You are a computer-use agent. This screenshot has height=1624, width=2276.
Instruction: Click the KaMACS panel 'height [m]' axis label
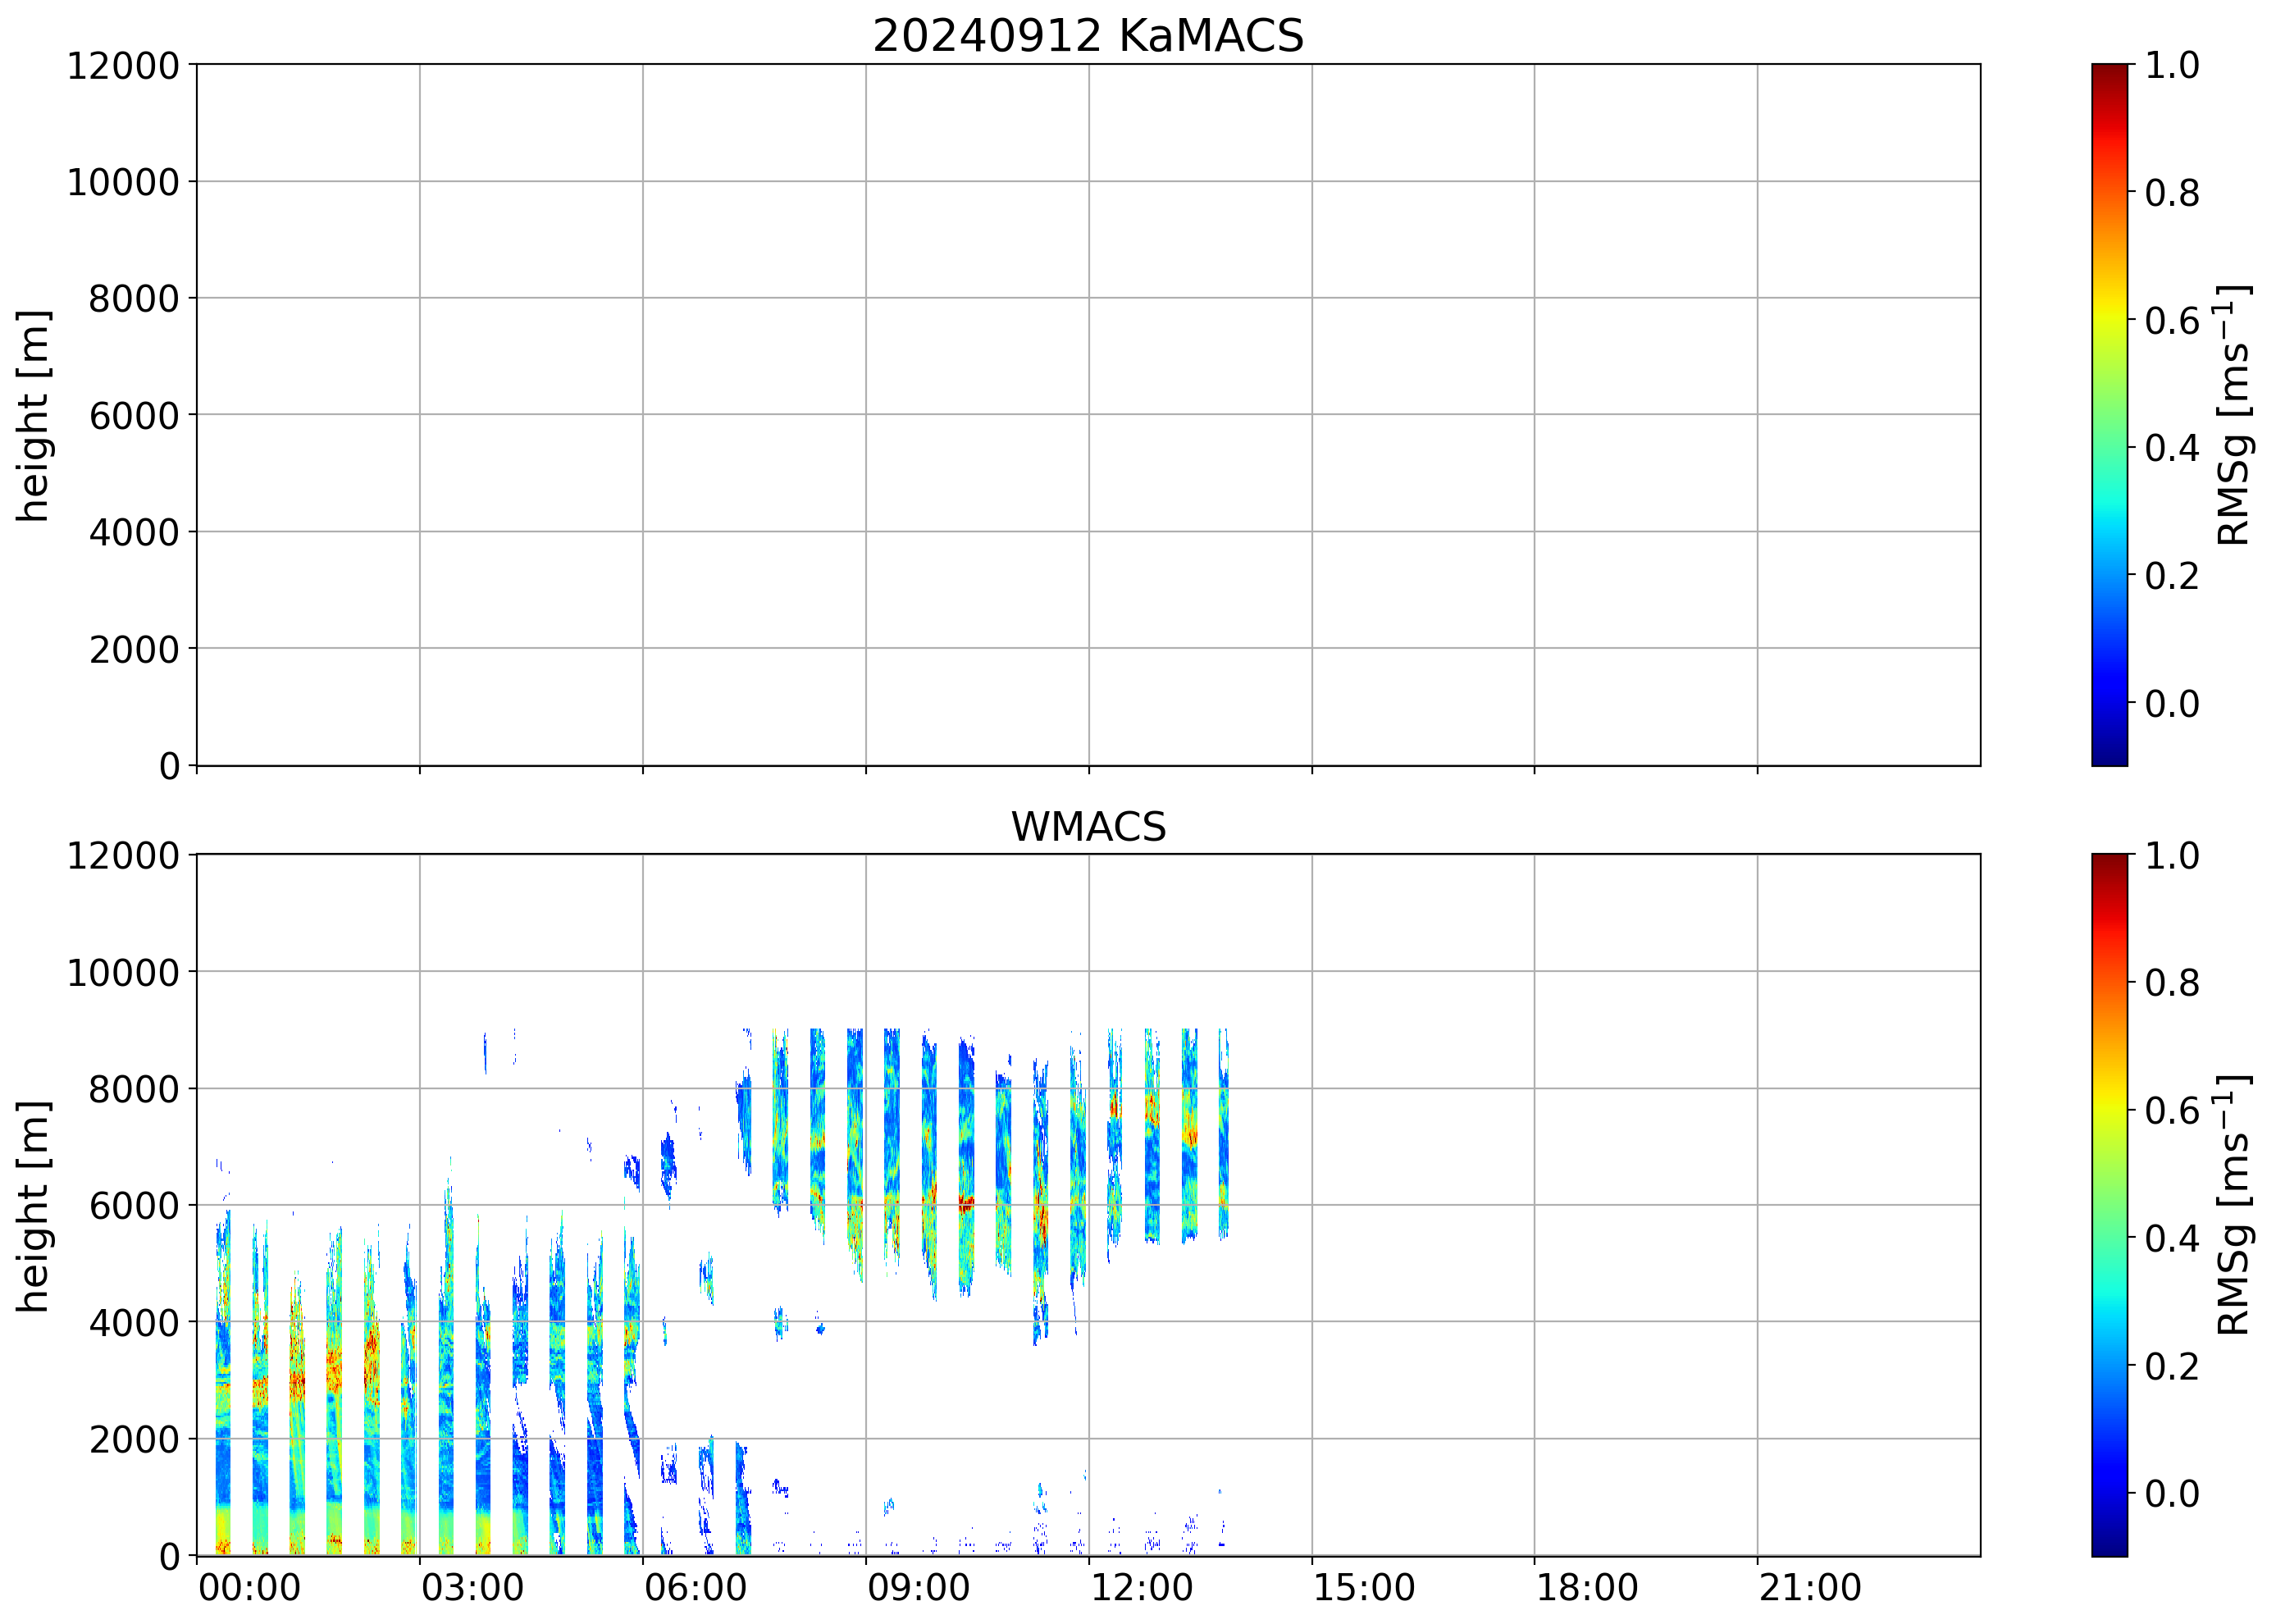(x=33, y=416)
